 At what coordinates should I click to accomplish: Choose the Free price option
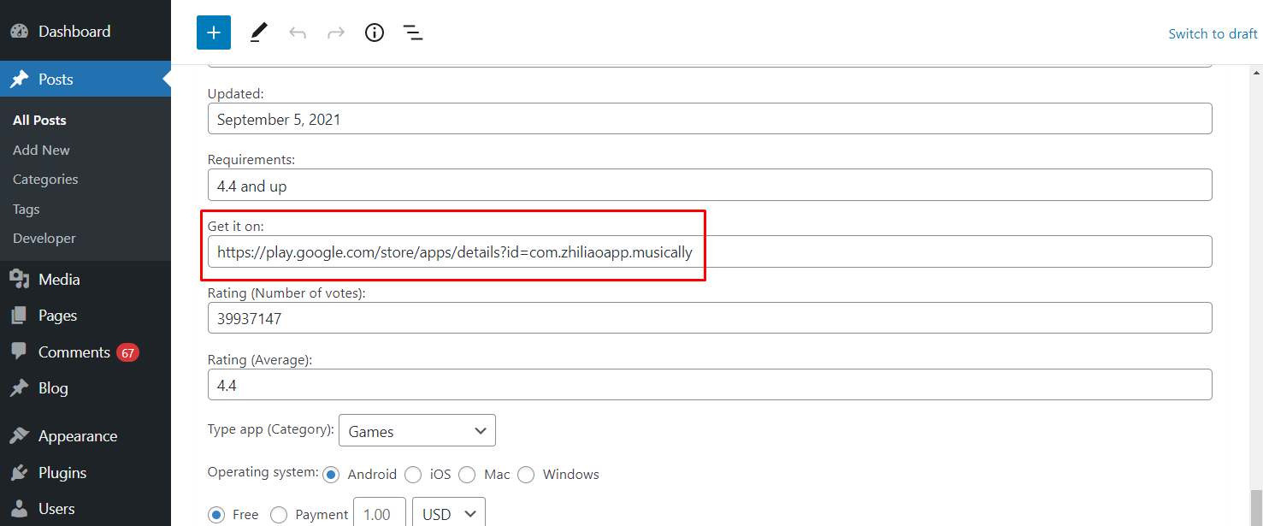(216, 515)
